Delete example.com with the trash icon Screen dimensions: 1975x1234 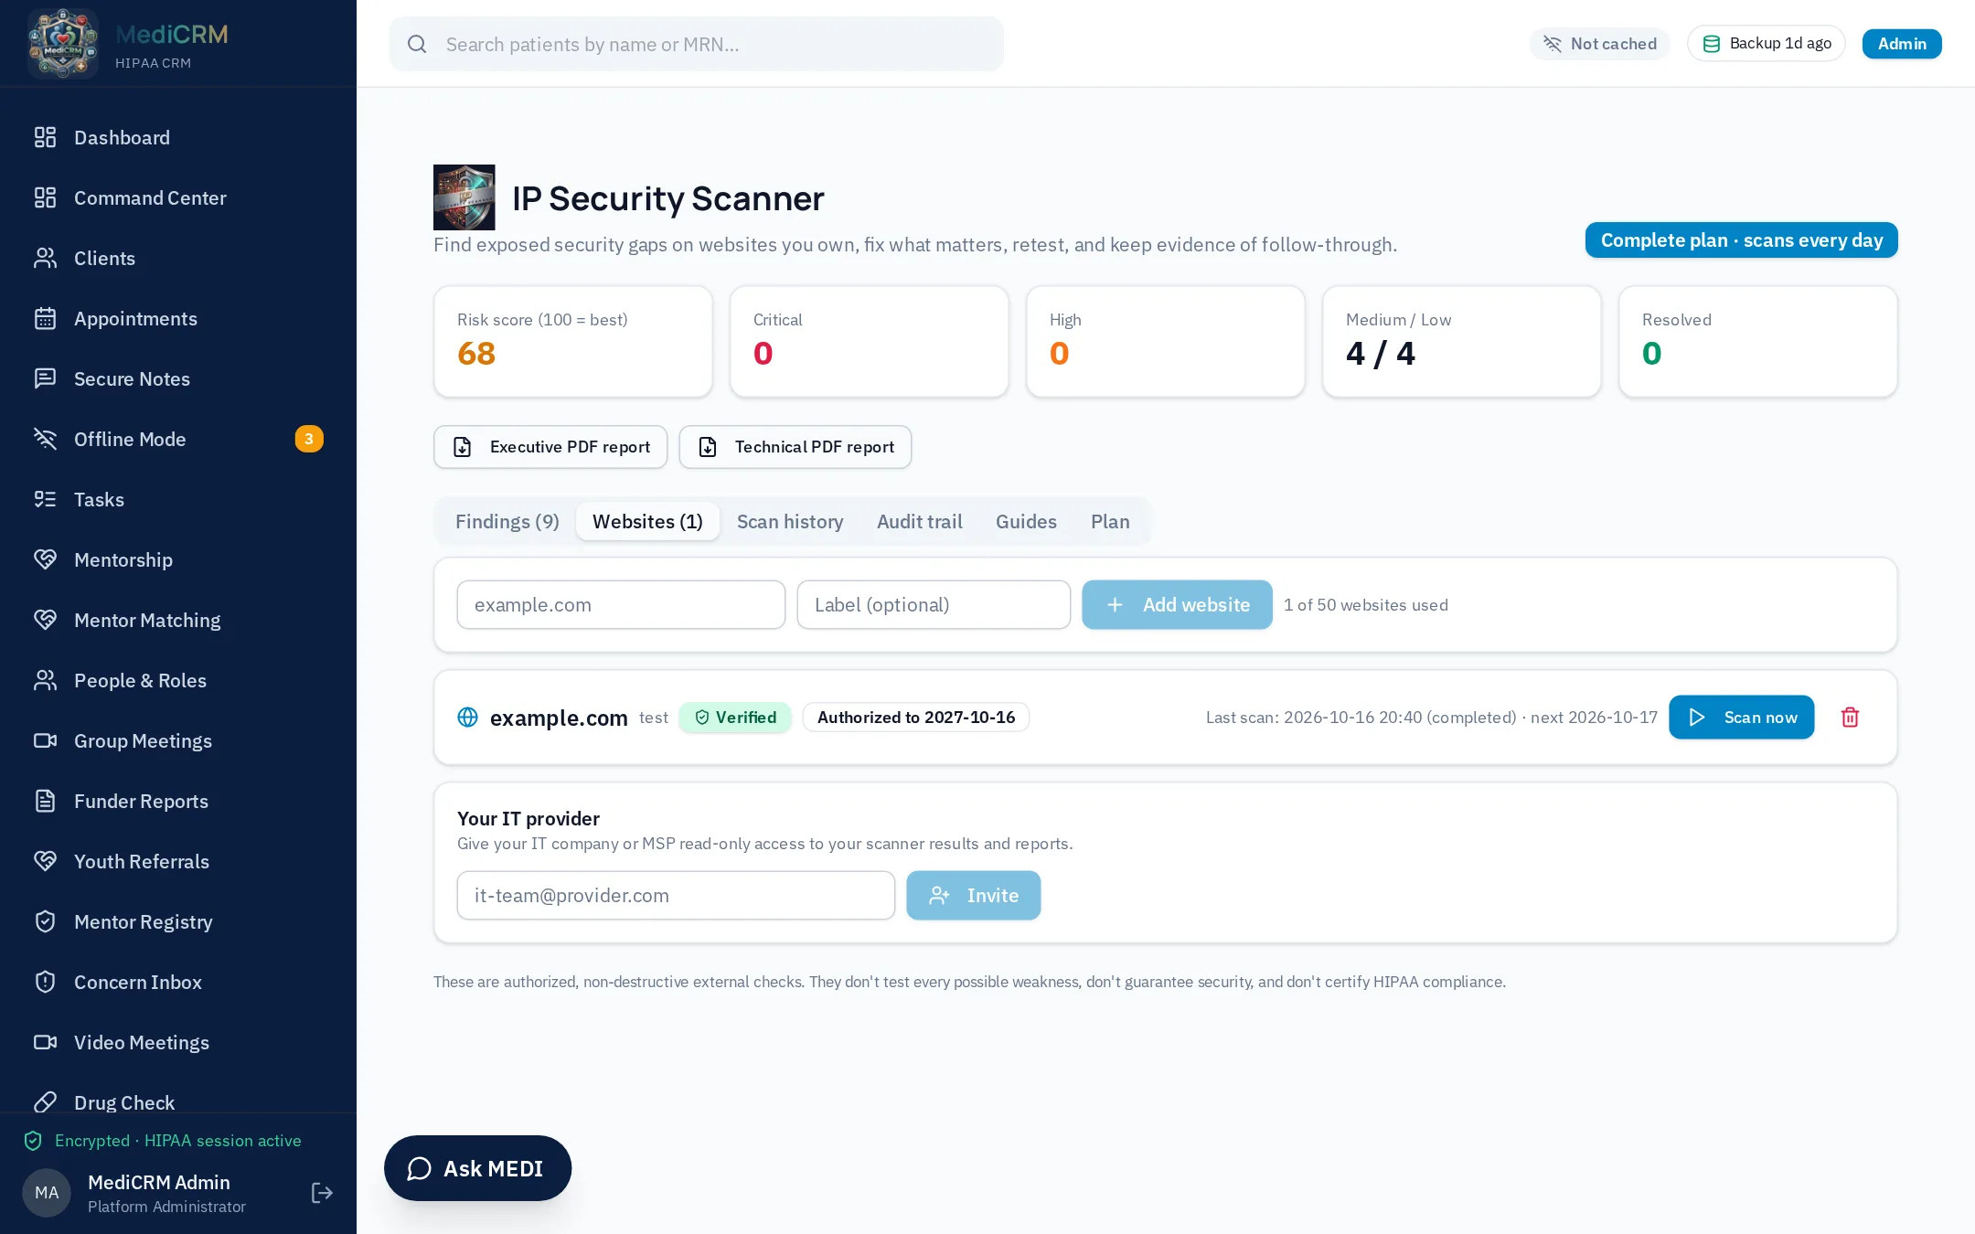(1850, 718)
